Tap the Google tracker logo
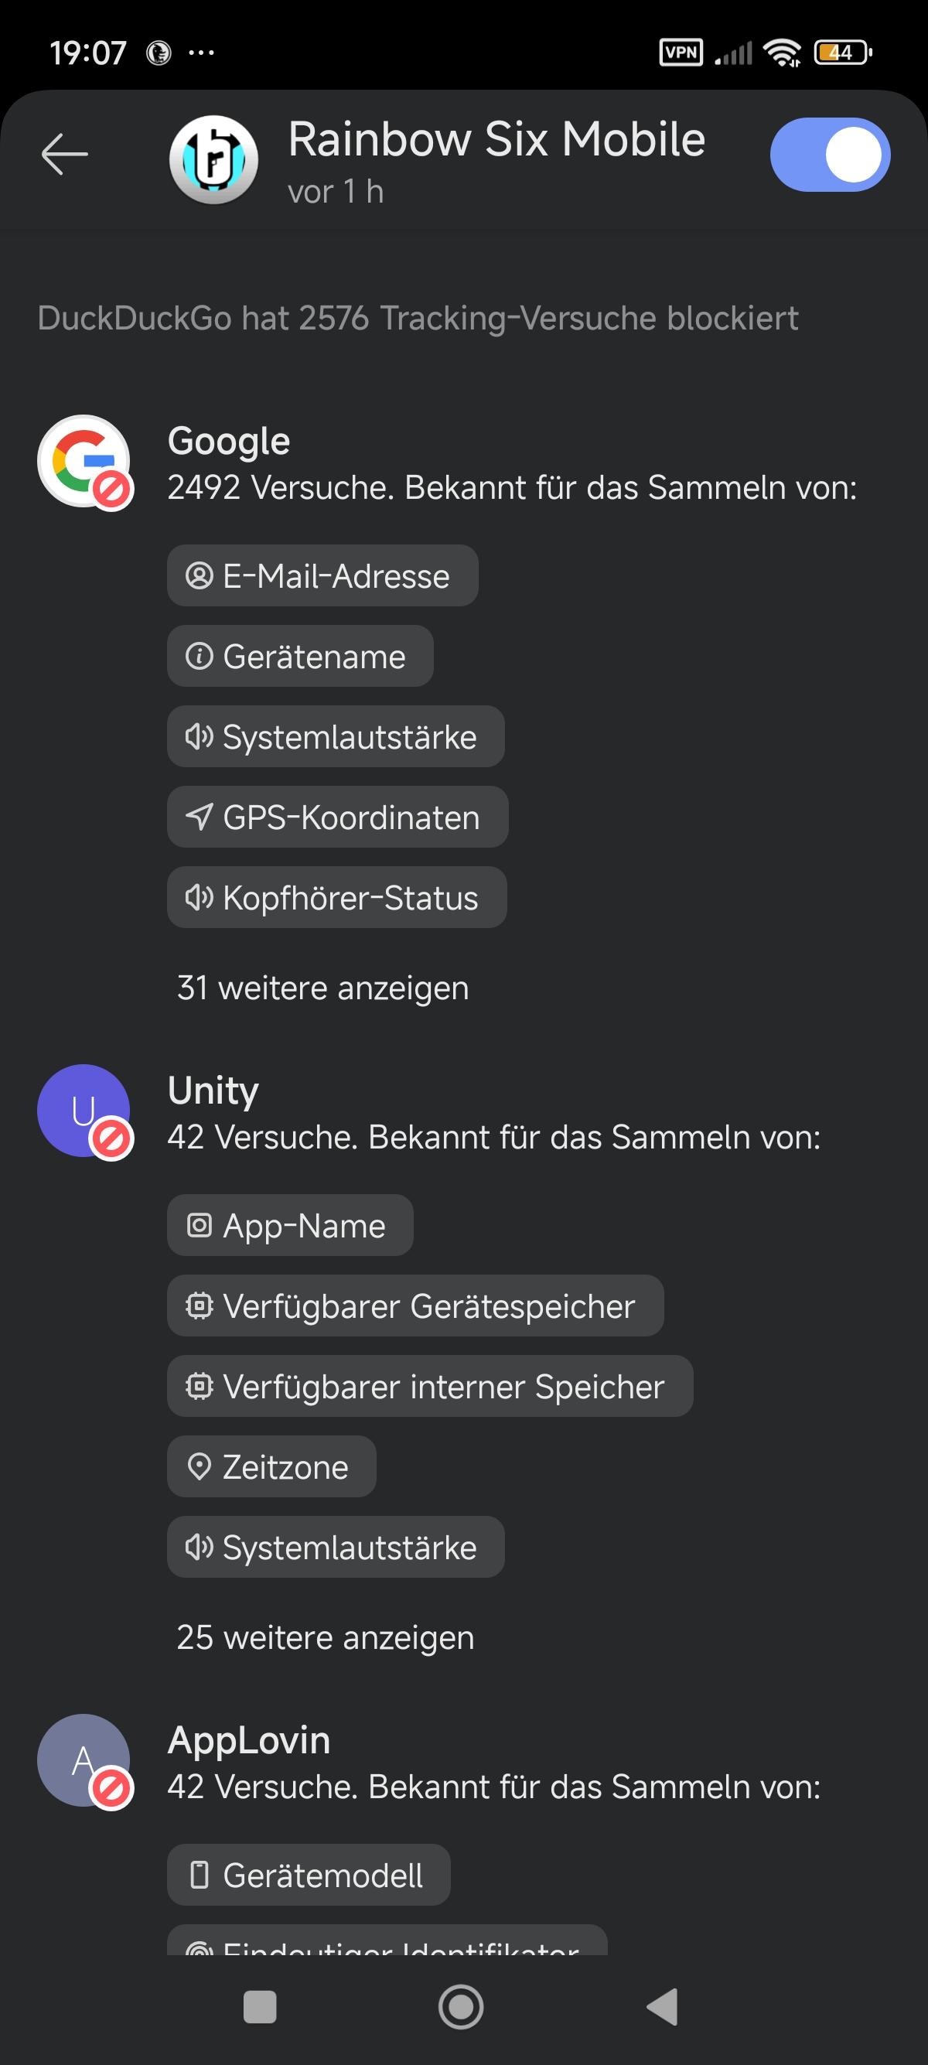This screenshot has height=2065, width=928. 84,461
